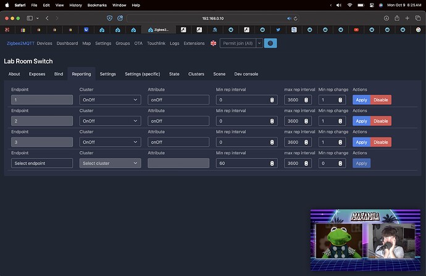Viewport: 426px width, 276px height.
Task: Open the Select cluster dropdown
Action: pos(111,163)
